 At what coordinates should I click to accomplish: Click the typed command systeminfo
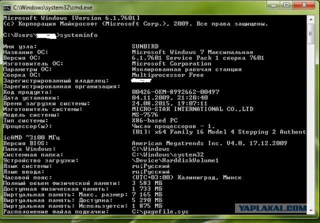(78, 35)
